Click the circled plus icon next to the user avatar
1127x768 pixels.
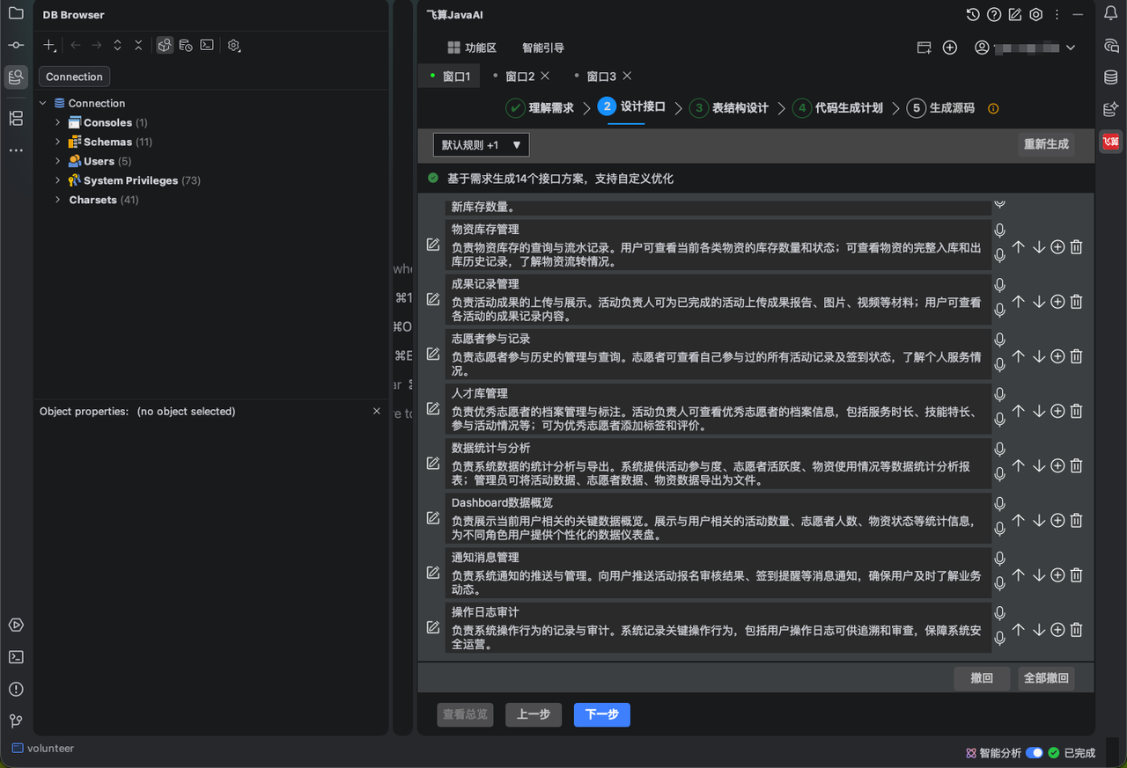tap(950, 48)
